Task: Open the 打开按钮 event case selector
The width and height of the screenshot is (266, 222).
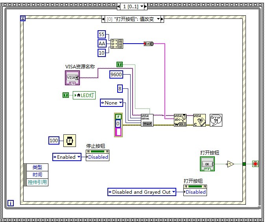Action: click(x=159, y=19)
